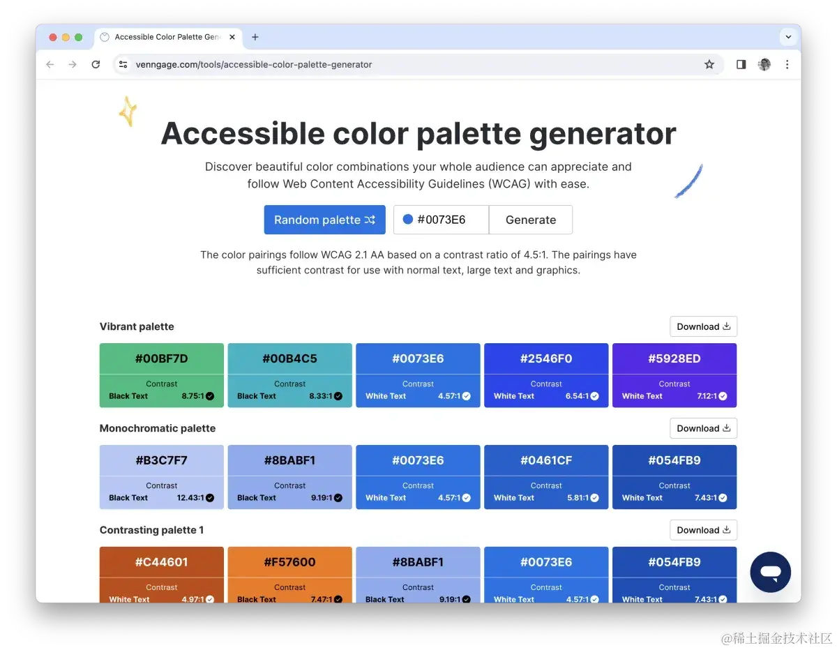Bookmark this page with the star icon

coord(709,64)
